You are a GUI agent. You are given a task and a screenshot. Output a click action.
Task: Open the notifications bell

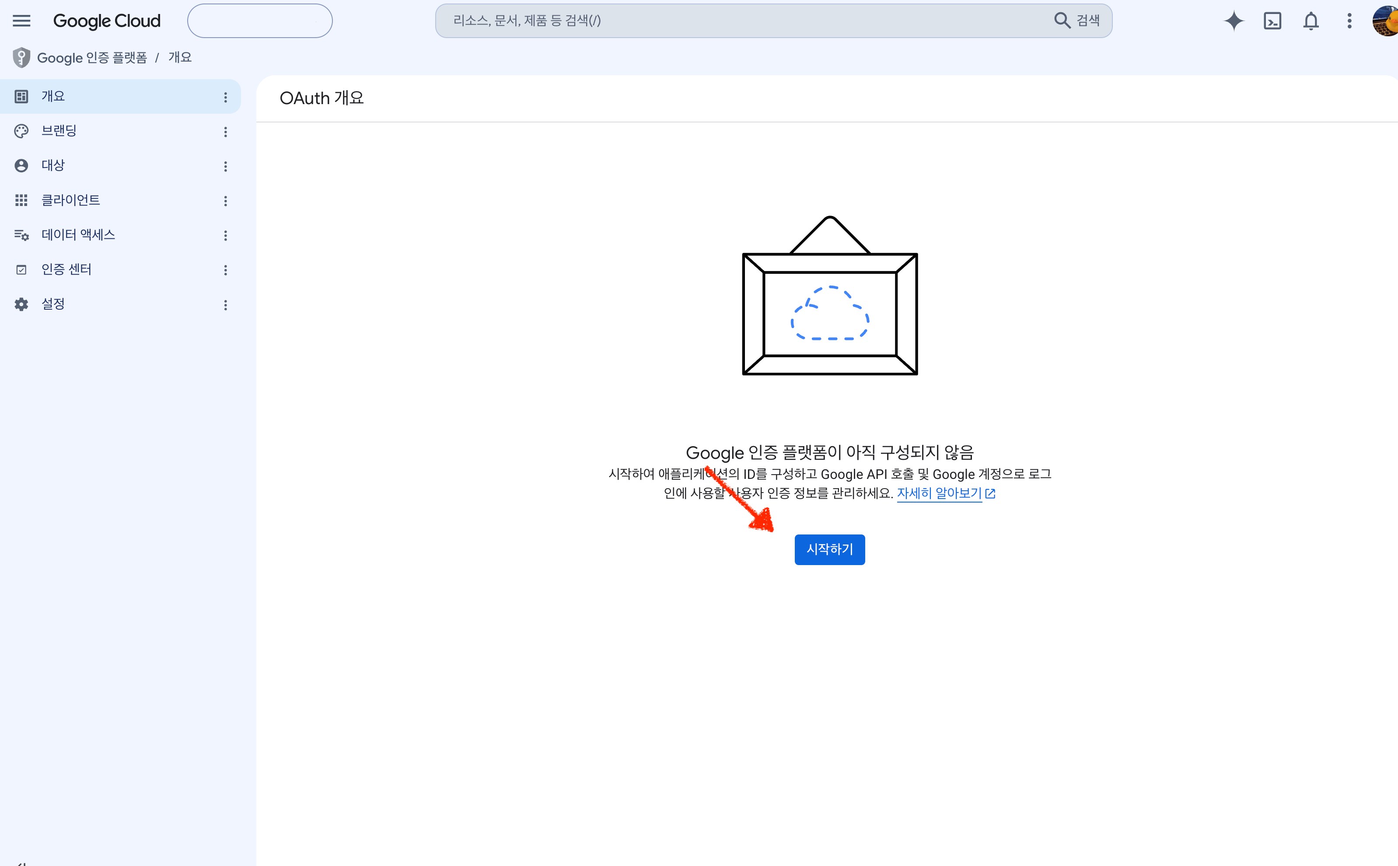click(x=1311, y=21)
